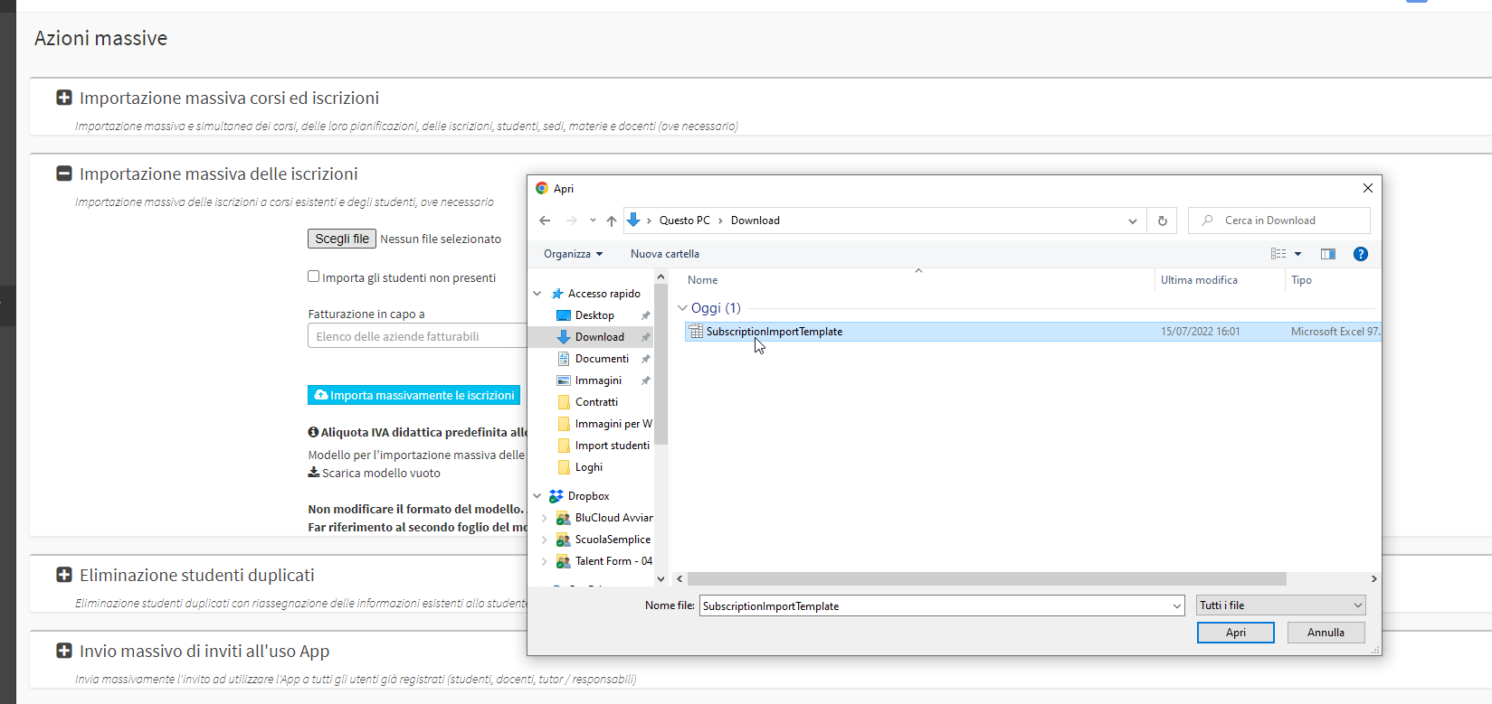
Task: Click the Cerca in Download search box
Action: [1279, 221]
